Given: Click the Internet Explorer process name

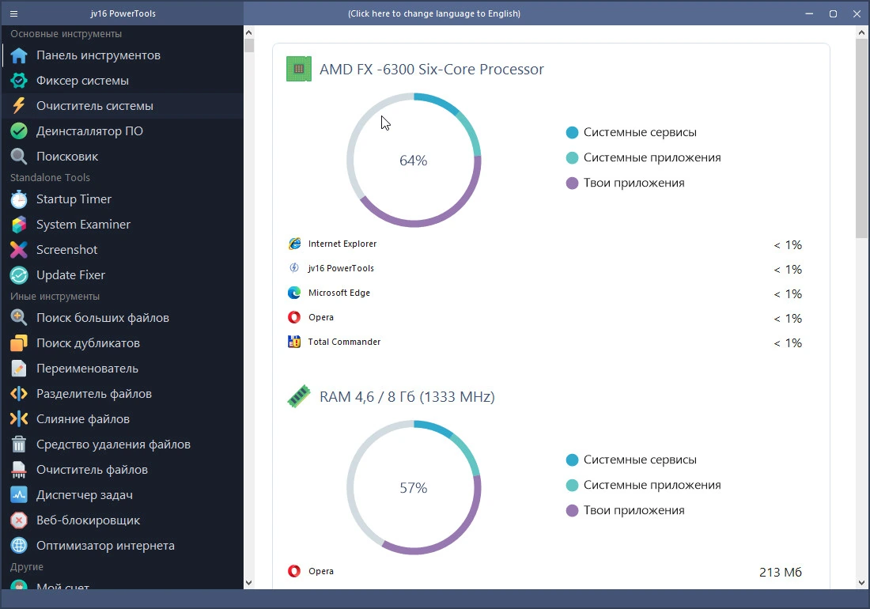Looking at the screenshot, I should click(342, 244).
